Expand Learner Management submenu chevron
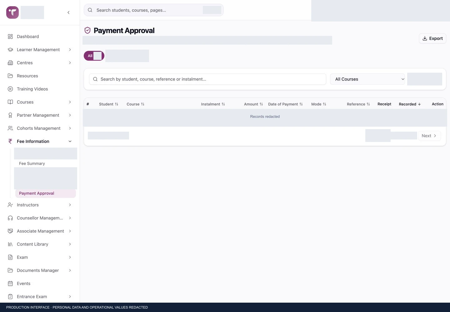The height and width of the screenshot is (312, 450). [x=70, y=50]
